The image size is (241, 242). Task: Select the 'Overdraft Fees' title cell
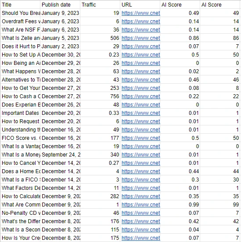(20, 21)
